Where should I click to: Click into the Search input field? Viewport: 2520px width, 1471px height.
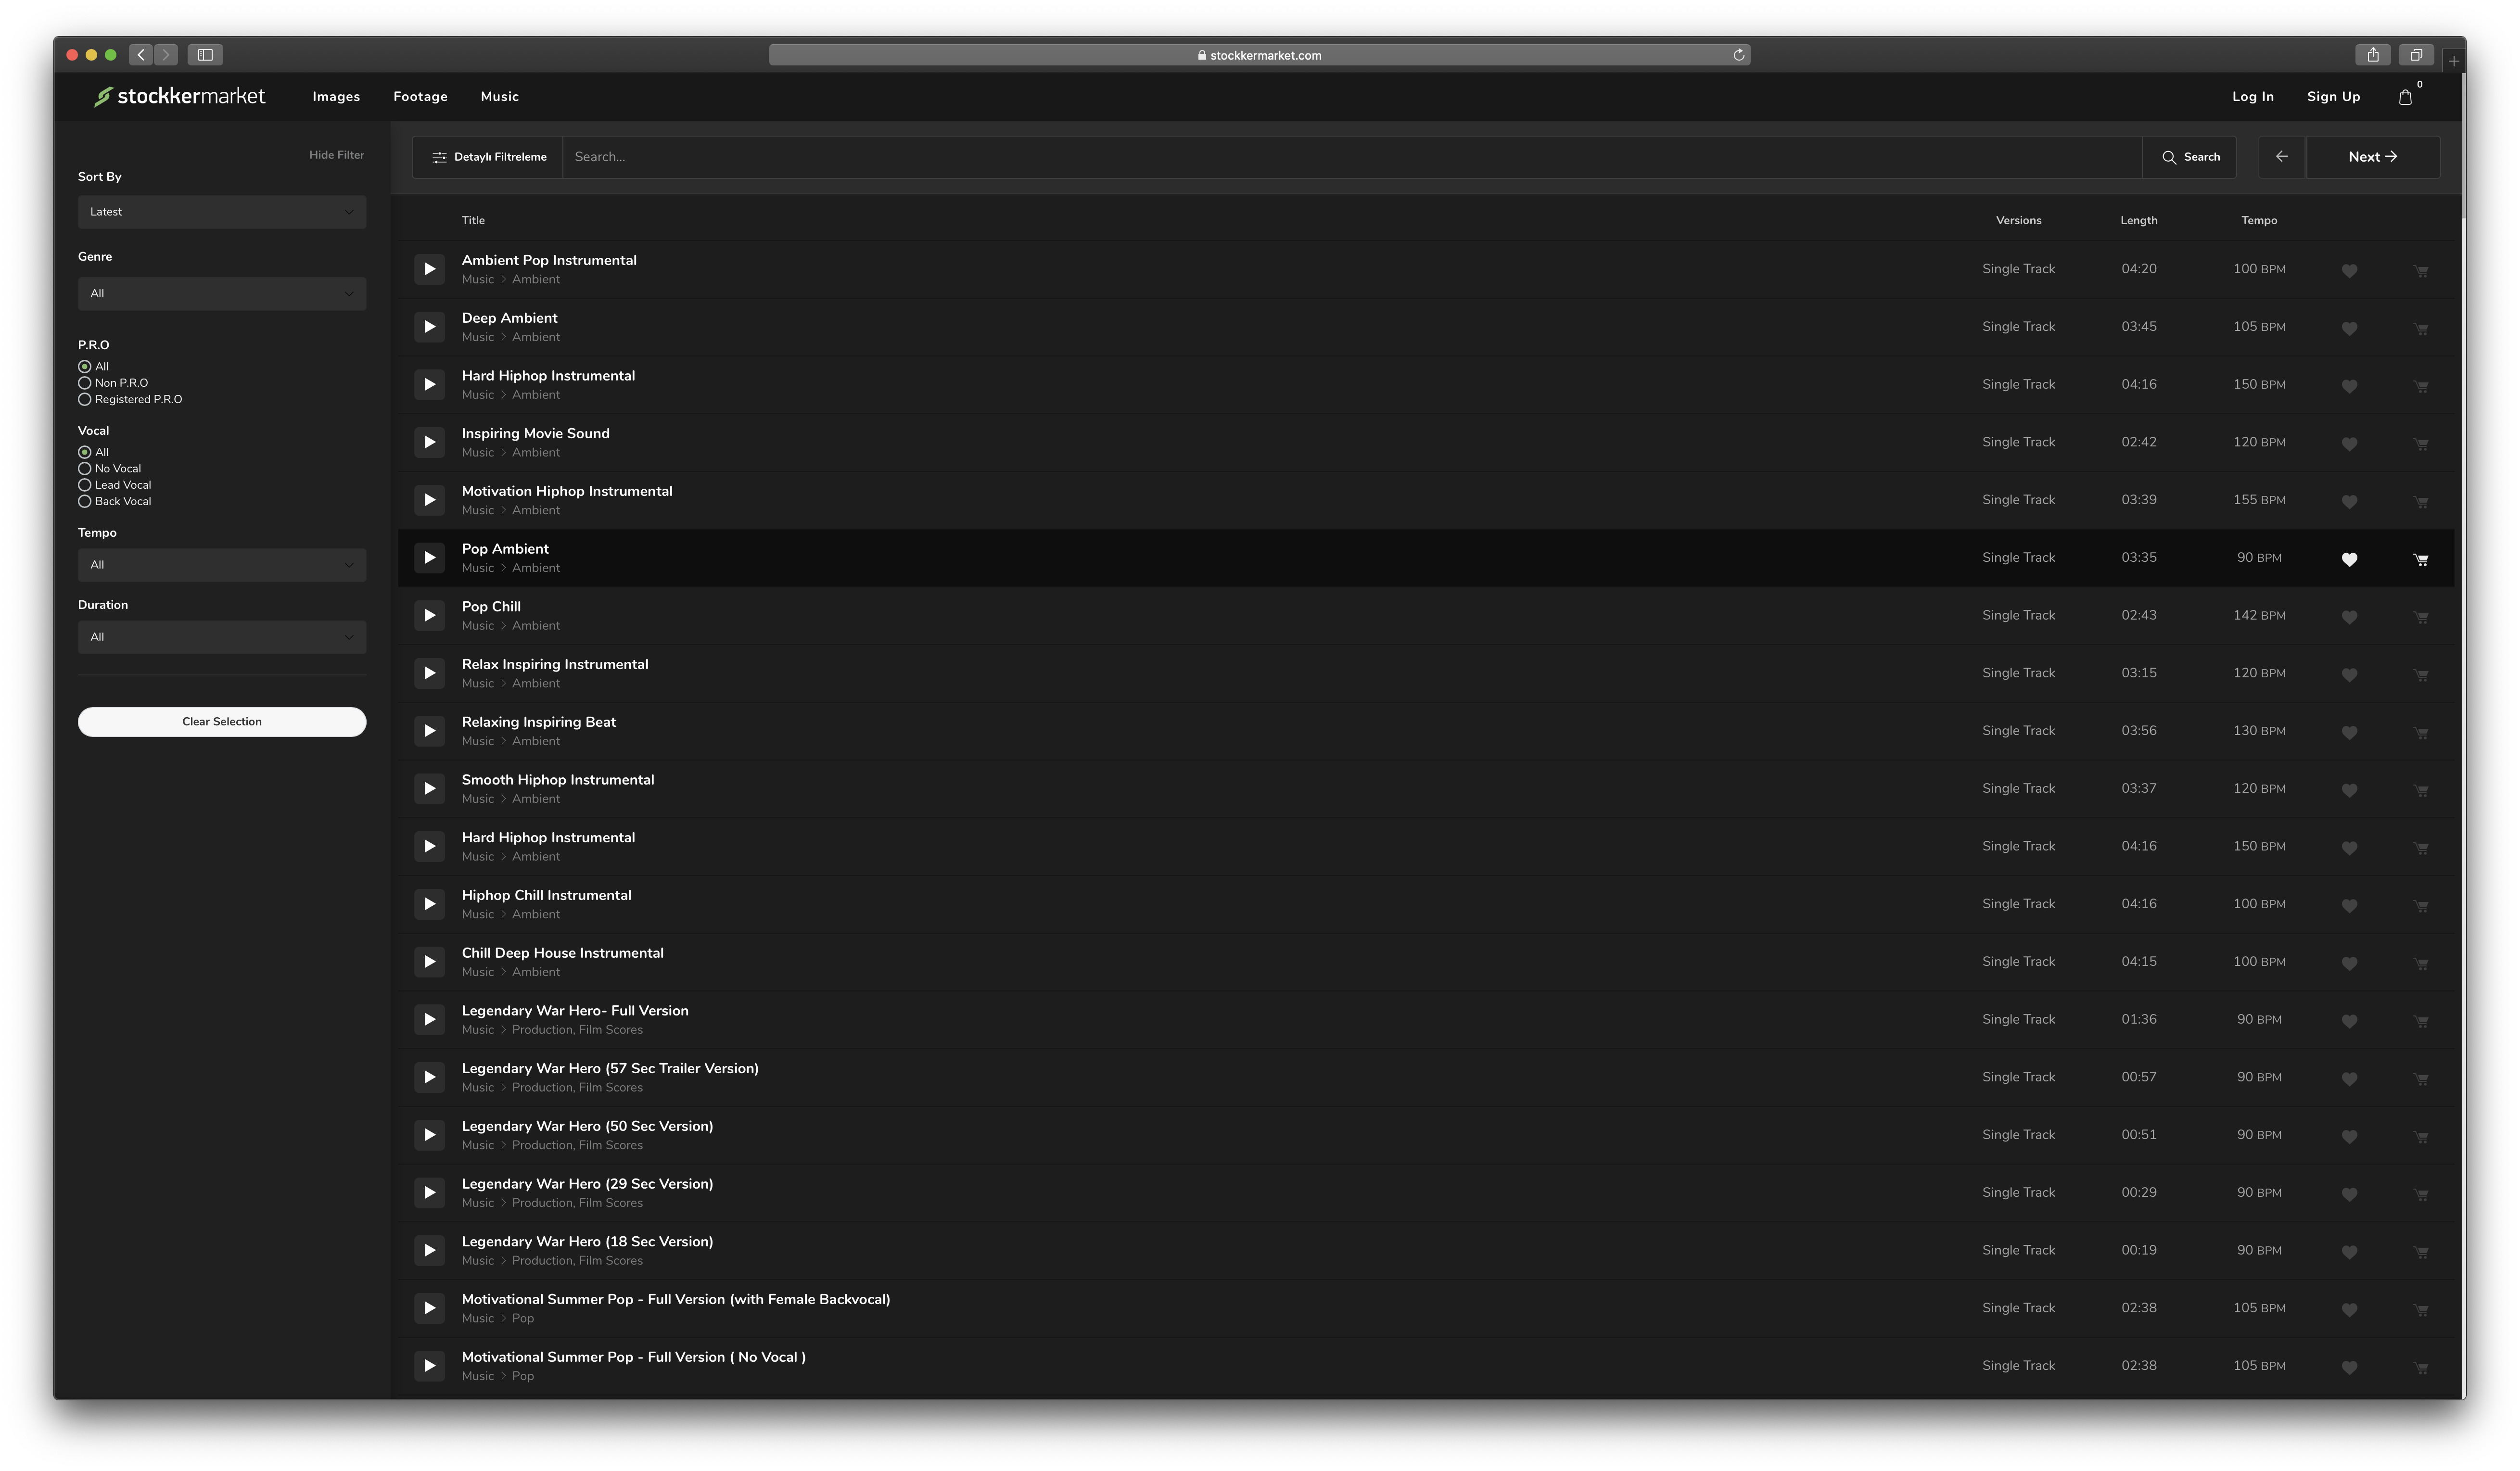point(1350,157)
